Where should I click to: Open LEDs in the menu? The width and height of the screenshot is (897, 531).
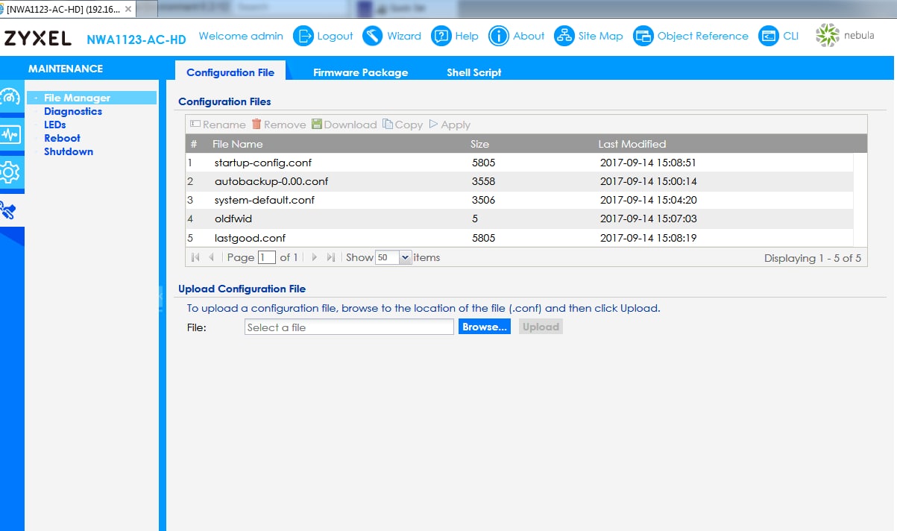55,125
